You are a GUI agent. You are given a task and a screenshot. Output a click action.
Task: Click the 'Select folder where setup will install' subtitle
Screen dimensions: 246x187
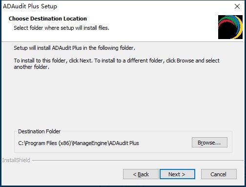(61, 28)
